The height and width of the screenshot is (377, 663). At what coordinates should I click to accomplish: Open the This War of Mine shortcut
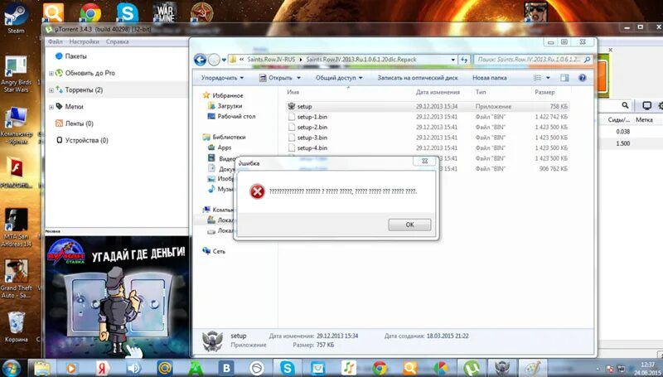tap(164, 12)
